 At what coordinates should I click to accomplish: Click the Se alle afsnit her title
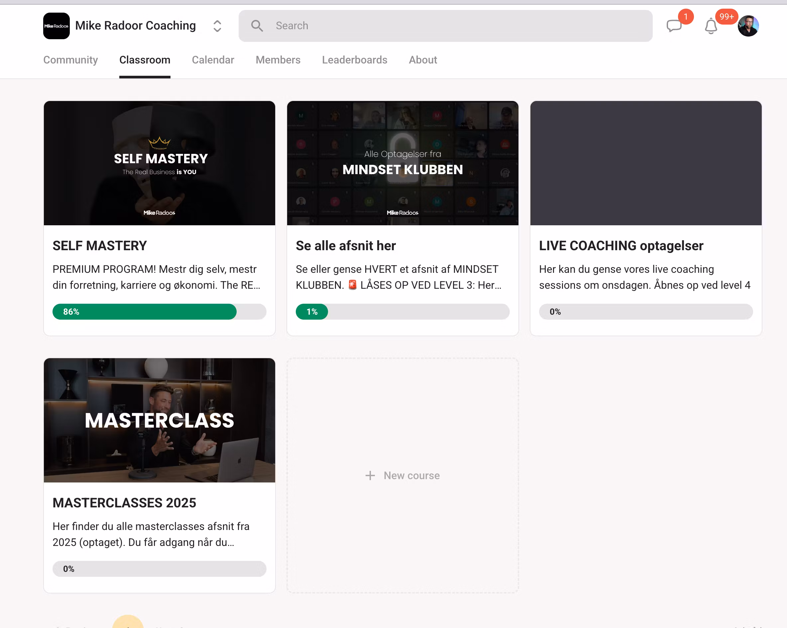click(345, 246)
